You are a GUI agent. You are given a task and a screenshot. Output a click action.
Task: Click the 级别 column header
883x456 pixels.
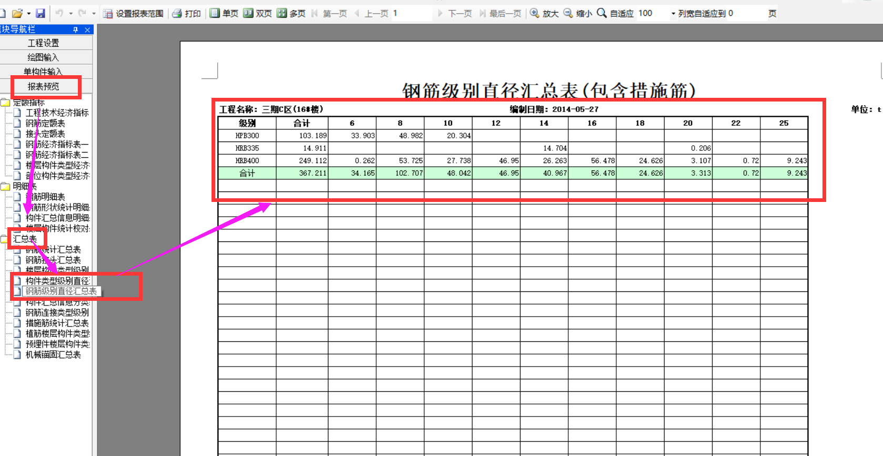247,123
